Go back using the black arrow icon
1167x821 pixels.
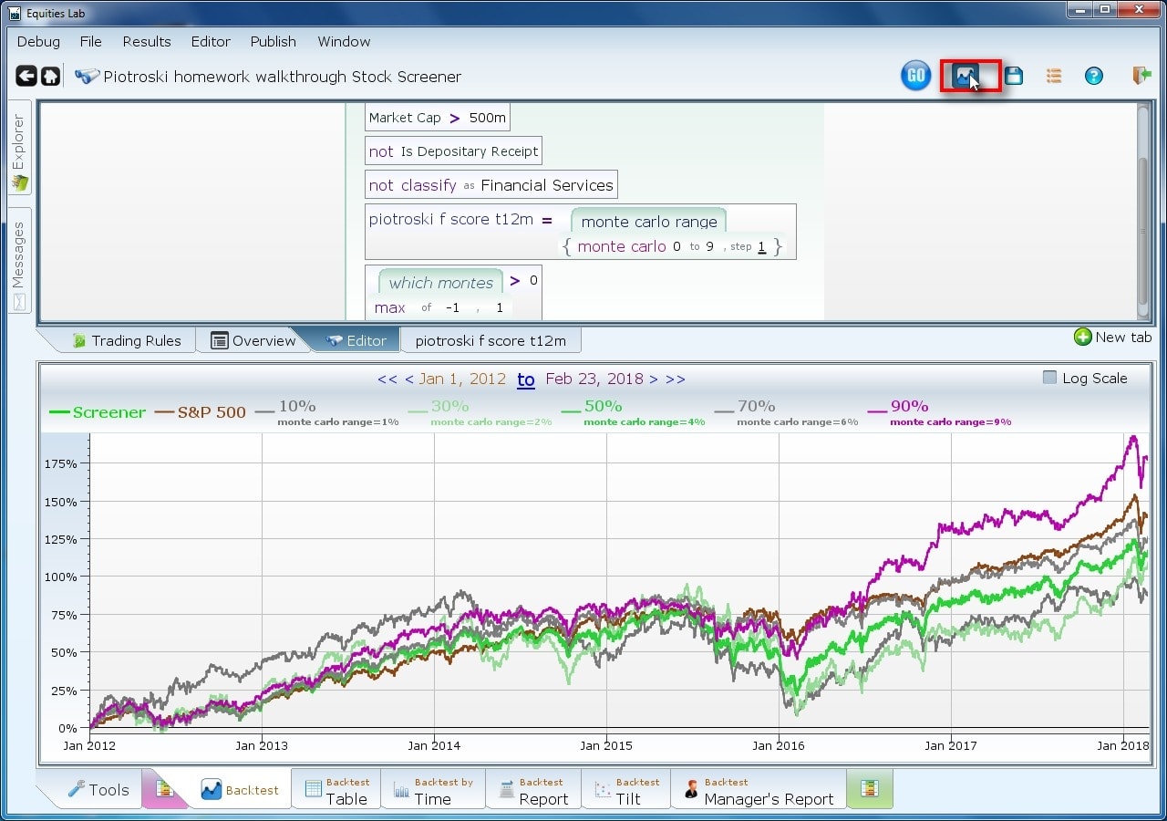26,77
